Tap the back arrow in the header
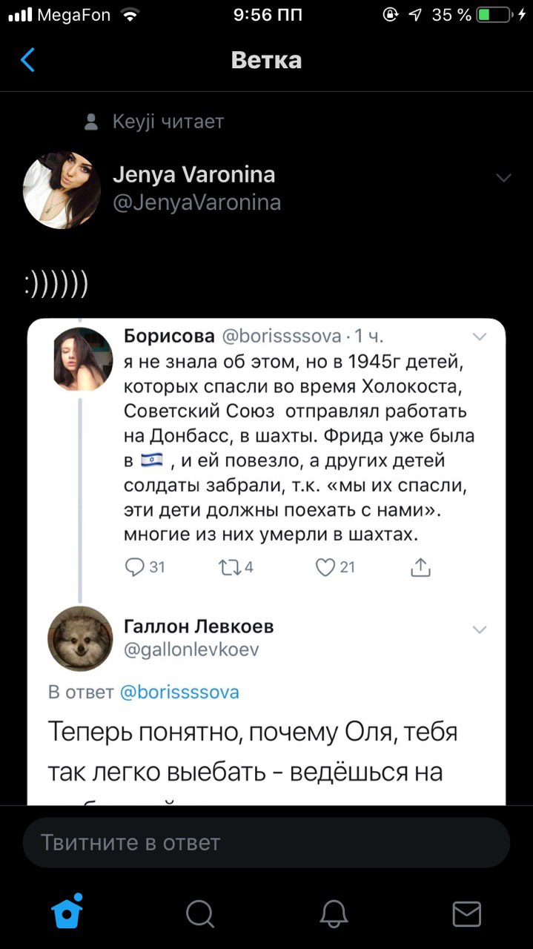533x949 pixels. pyautogui.click(x=27, y=60)
